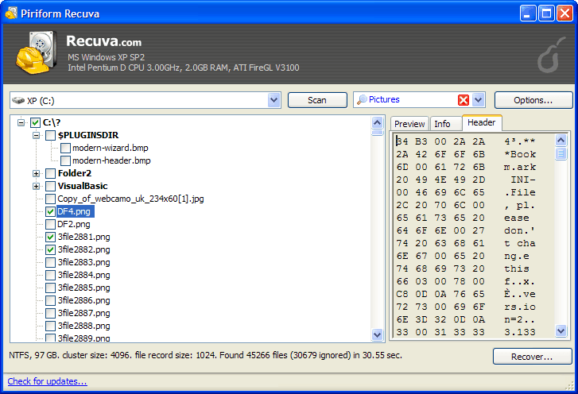578x394 pixels.
Task: Click the drive icon in XP (C:) selector
Action: (x=17, y=101)
